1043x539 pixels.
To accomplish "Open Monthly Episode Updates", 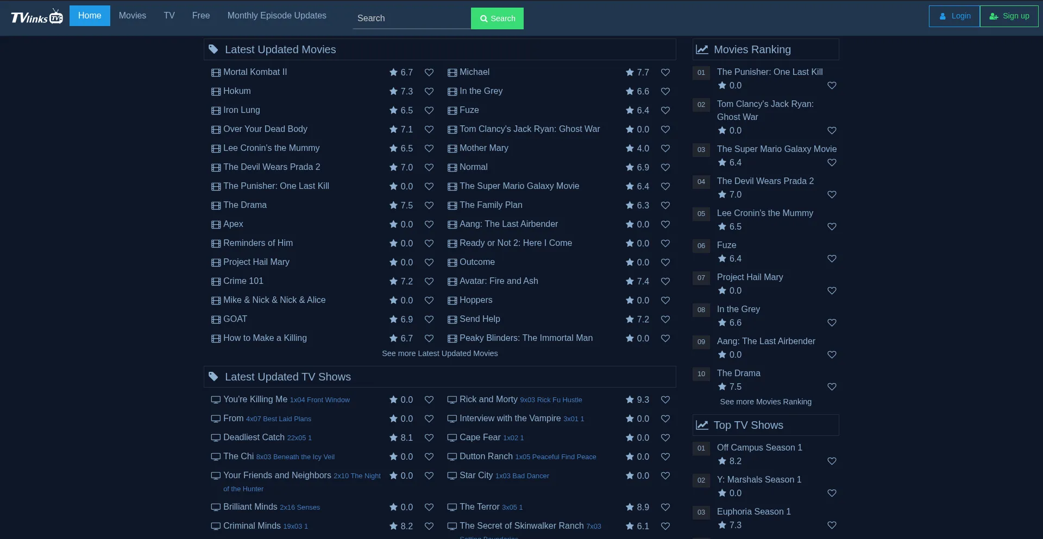I will pos(277,16).
